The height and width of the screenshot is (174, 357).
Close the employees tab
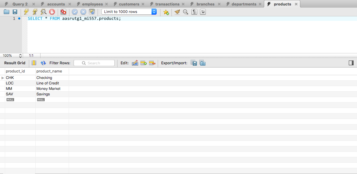pyautogui.click(x=107, y=4)
